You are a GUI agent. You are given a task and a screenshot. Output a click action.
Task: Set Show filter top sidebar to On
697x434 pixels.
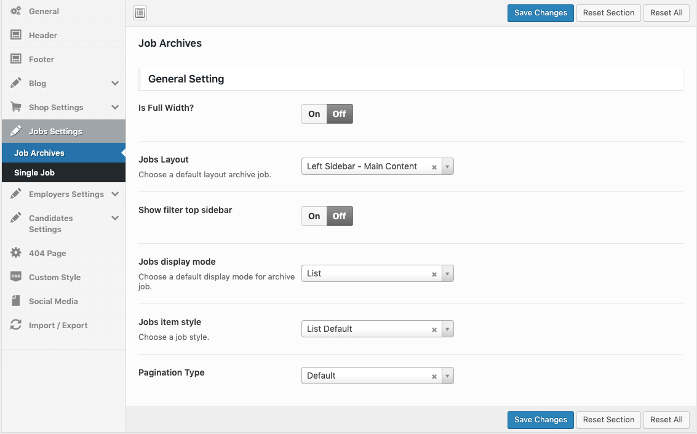pos(314,216)
